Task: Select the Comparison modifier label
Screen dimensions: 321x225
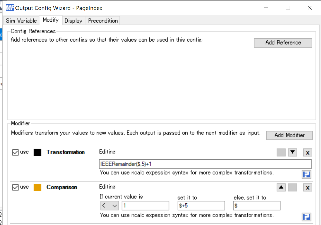Action: pos(62,187)
